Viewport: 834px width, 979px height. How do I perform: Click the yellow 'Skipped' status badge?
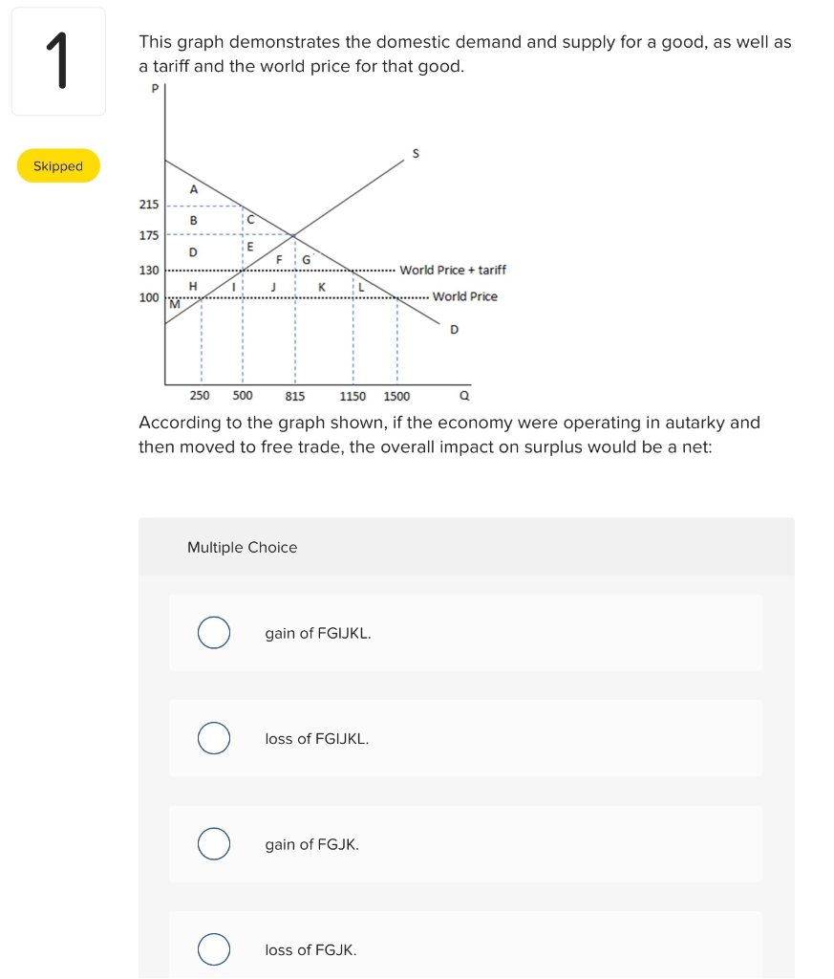58,165
